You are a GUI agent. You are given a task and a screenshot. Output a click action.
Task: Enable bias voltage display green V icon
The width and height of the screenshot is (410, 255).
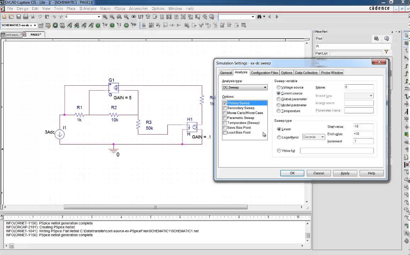click(98, 25)
